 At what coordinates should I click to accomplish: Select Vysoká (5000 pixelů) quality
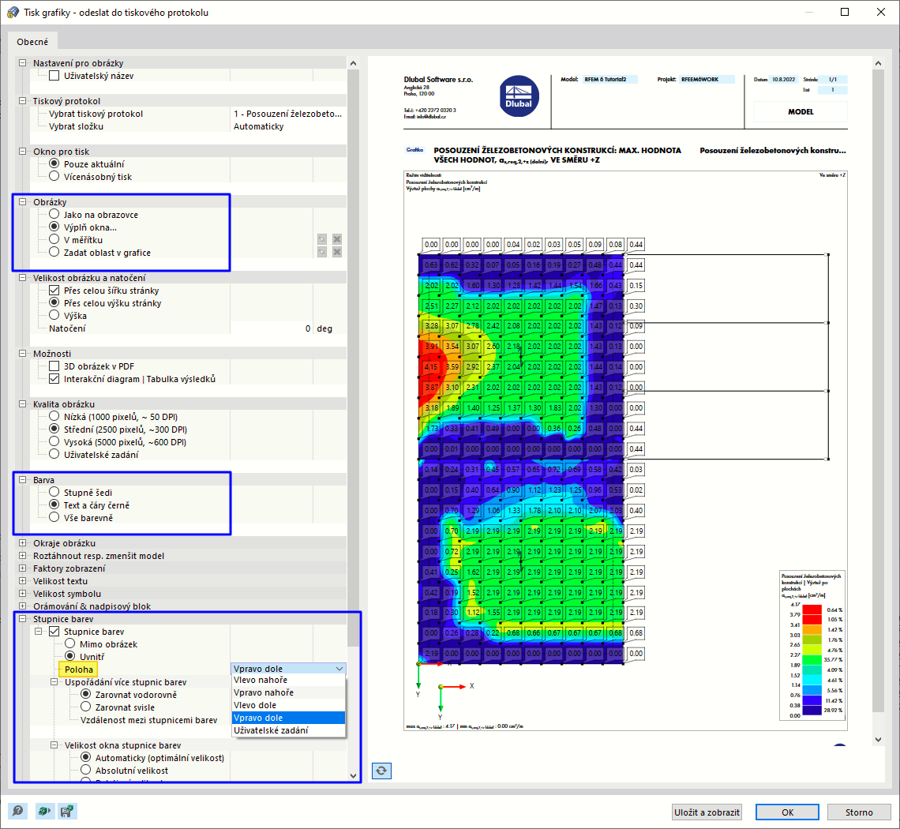pyautogui.click(x=54, y=441)
